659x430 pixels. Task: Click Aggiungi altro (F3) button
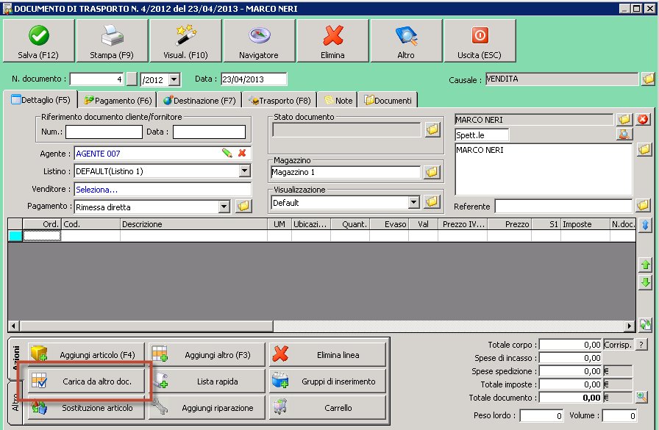207,355
